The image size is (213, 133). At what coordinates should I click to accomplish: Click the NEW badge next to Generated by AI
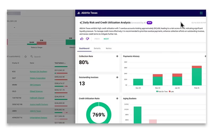point(149,23)
